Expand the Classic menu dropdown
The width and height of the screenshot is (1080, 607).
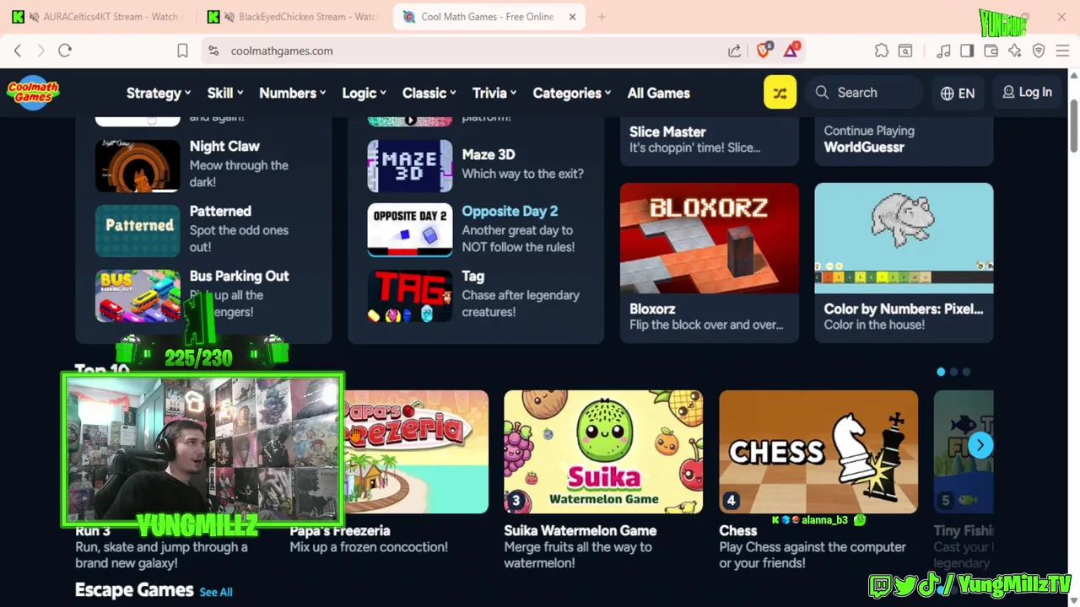pyautogui.click(x=429, y=93)
